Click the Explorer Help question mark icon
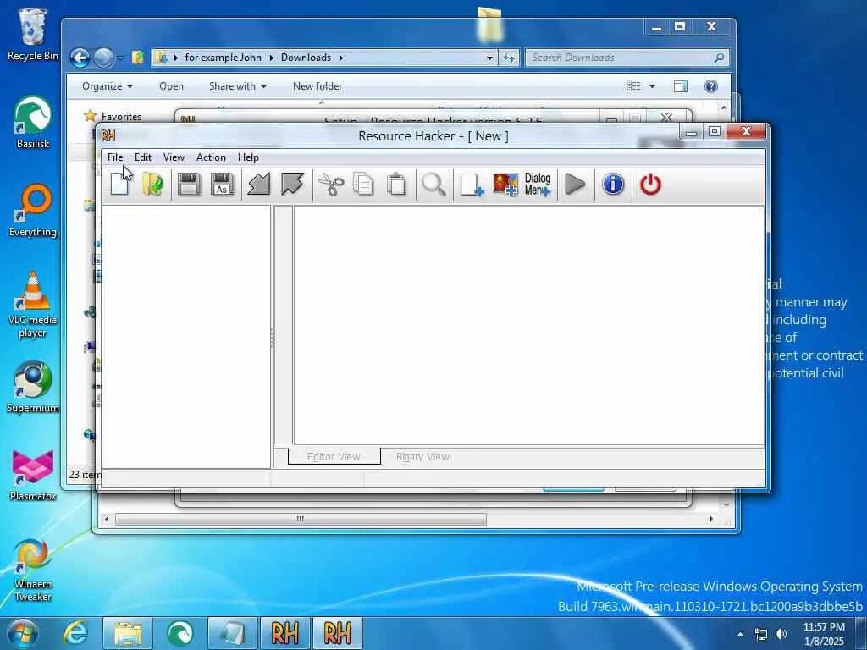This screenshot has width=867, height=650. coord(711,86)
